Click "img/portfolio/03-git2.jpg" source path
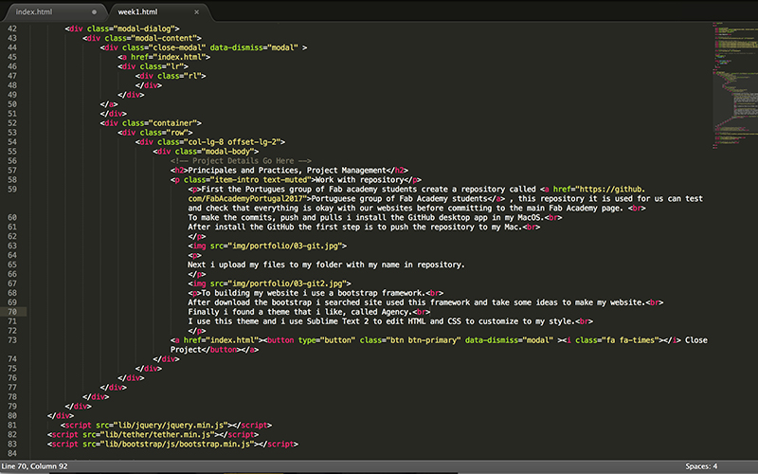The width and height of the screenshot is (758, 474). 285,283
